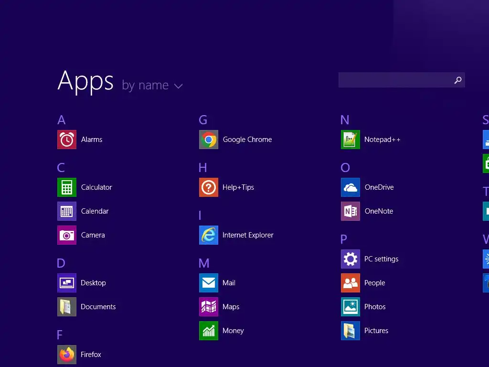Select the letter M group header
Screen dimensions: 489x367
click(x=204, y=263)
